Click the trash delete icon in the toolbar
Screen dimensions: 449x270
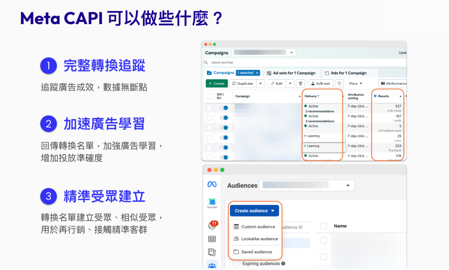point(300,84)
